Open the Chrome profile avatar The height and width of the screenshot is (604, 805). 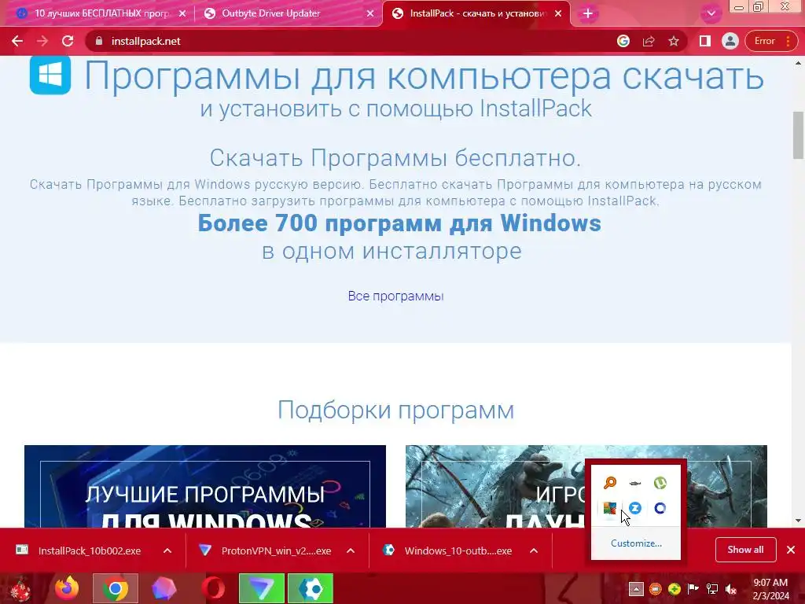[x=730, y=41]
